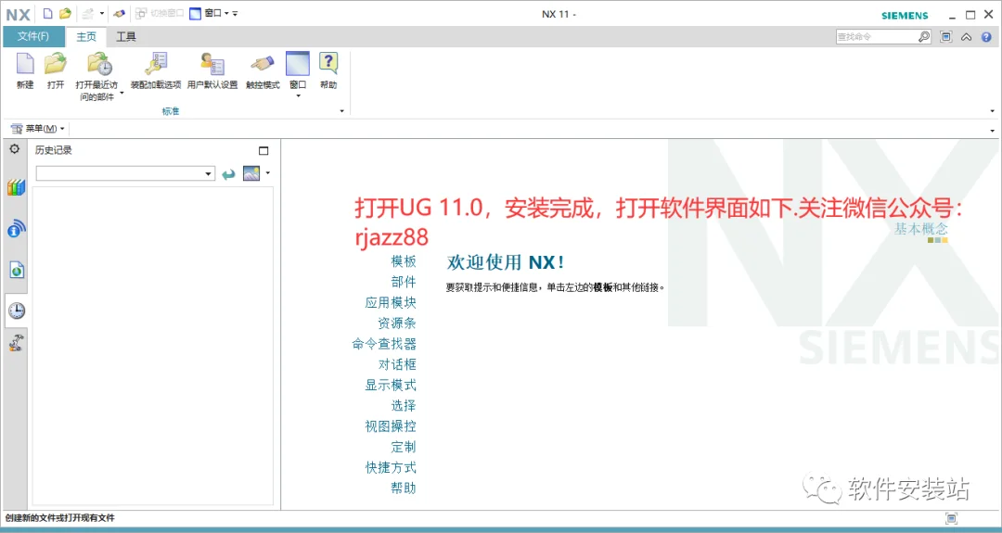Open menu bar options arrow at right end
This screenshot has height=533, width=1002.
(992, 130)
